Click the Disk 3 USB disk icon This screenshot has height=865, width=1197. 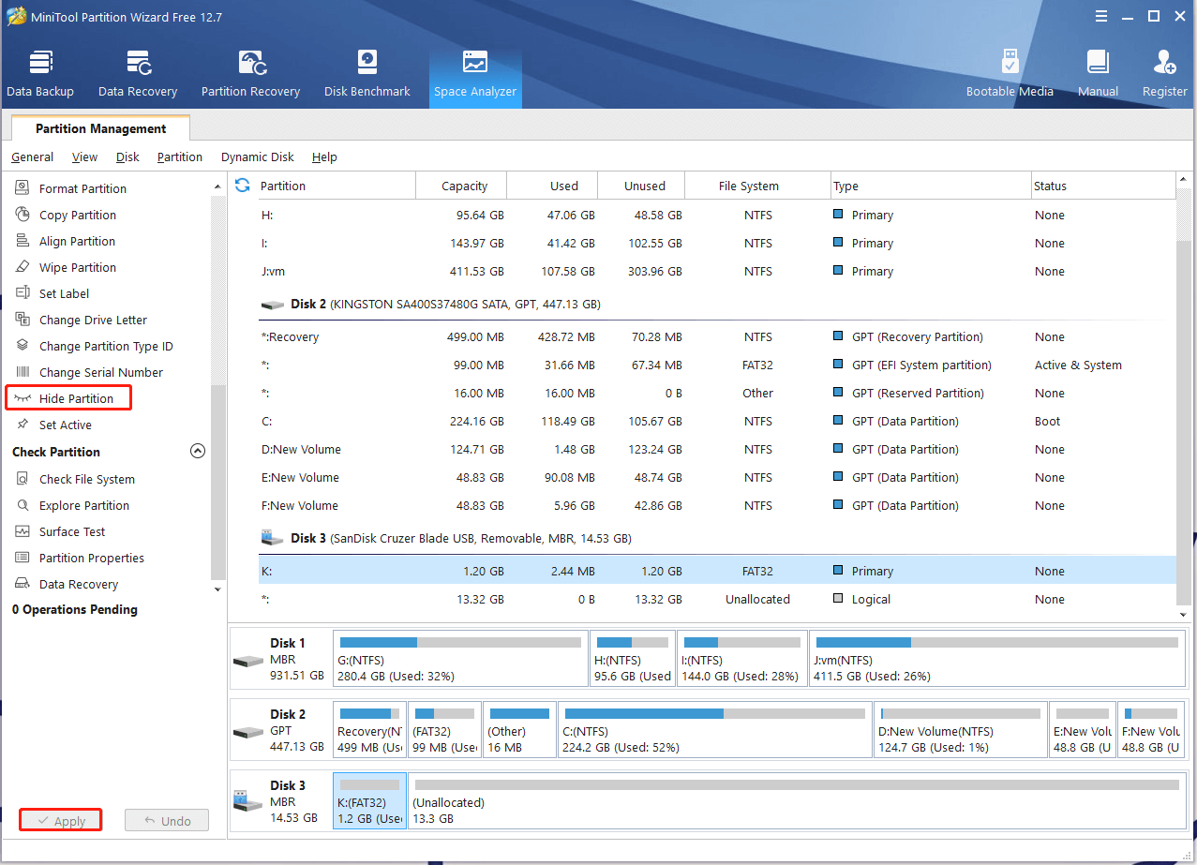[247, 802]
